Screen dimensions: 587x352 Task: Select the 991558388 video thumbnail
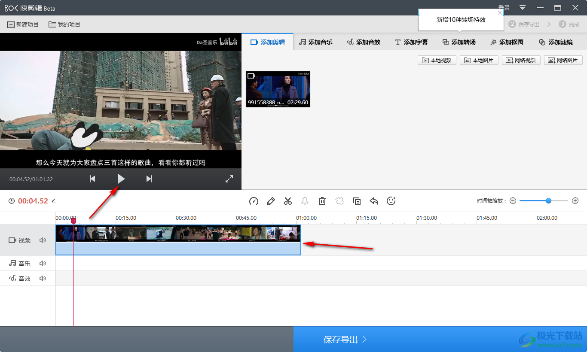point(278,89)
